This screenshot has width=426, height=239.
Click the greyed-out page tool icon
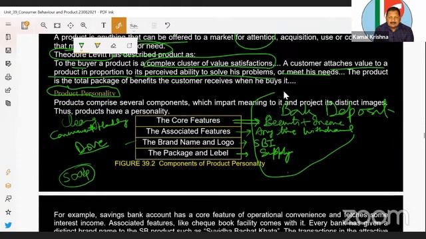pos(154,25)
